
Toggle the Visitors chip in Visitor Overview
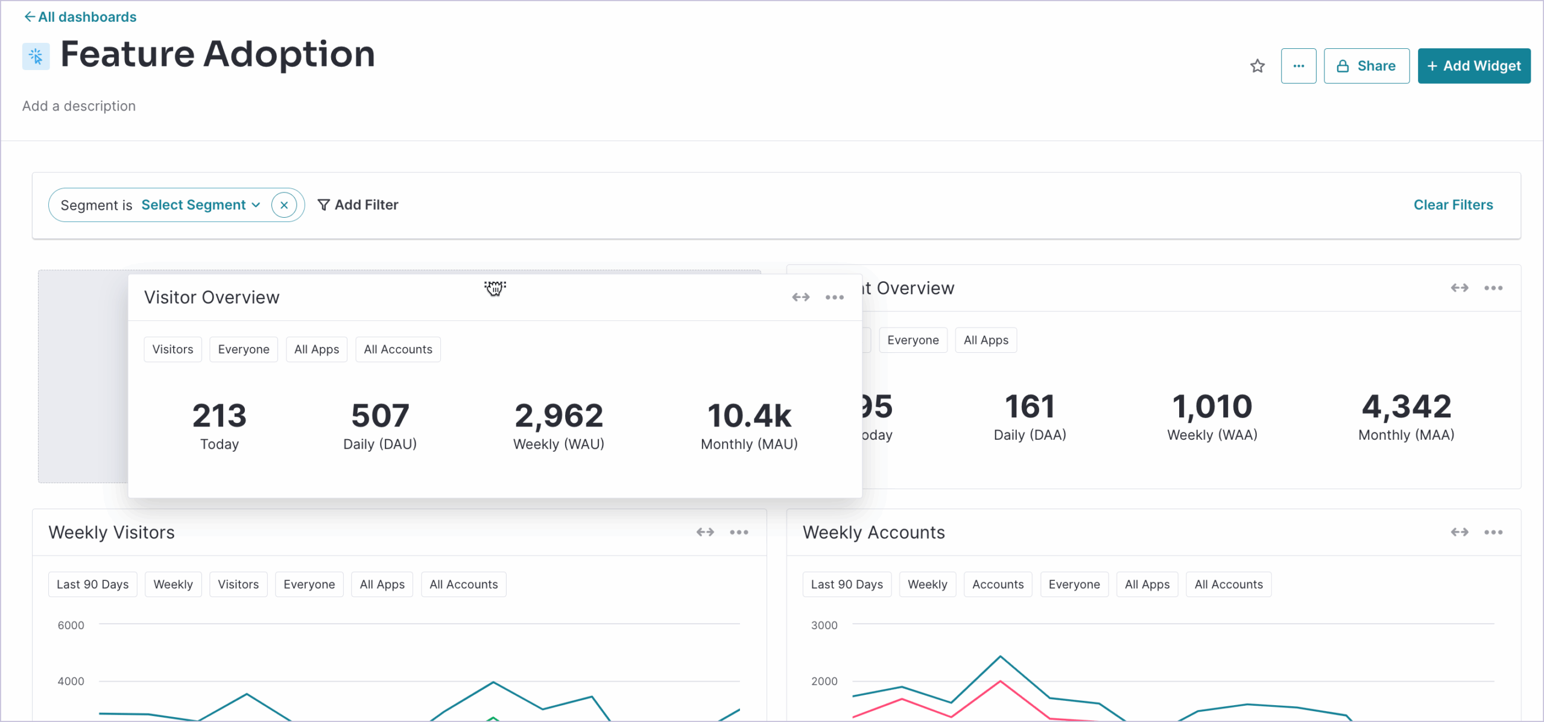[172, 349]
